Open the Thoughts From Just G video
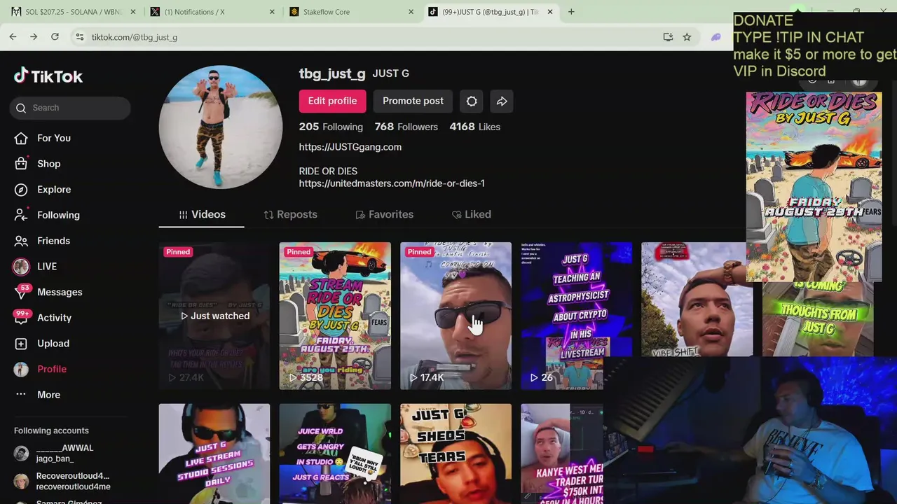 [x=818, y=319]
